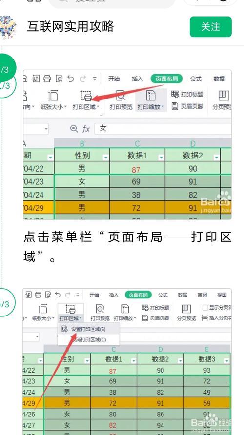Click 打印标题 in the lower screenshot
The image size is (244, 435).
pyautogui.click(x=156, y=308)
